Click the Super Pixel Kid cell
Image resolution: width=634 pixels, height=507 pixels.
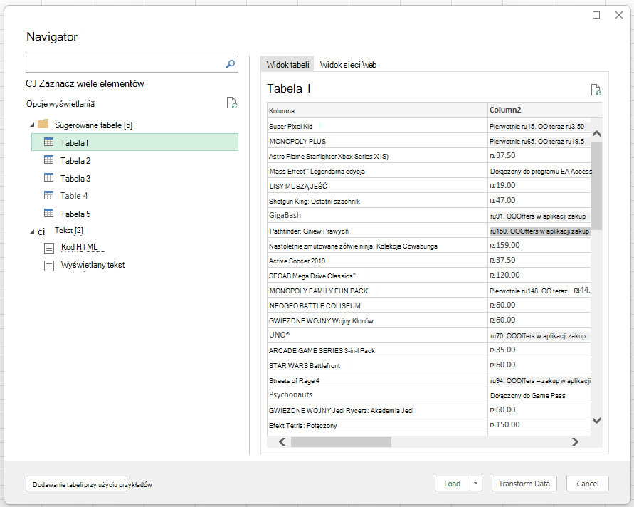tap(377, 126)
